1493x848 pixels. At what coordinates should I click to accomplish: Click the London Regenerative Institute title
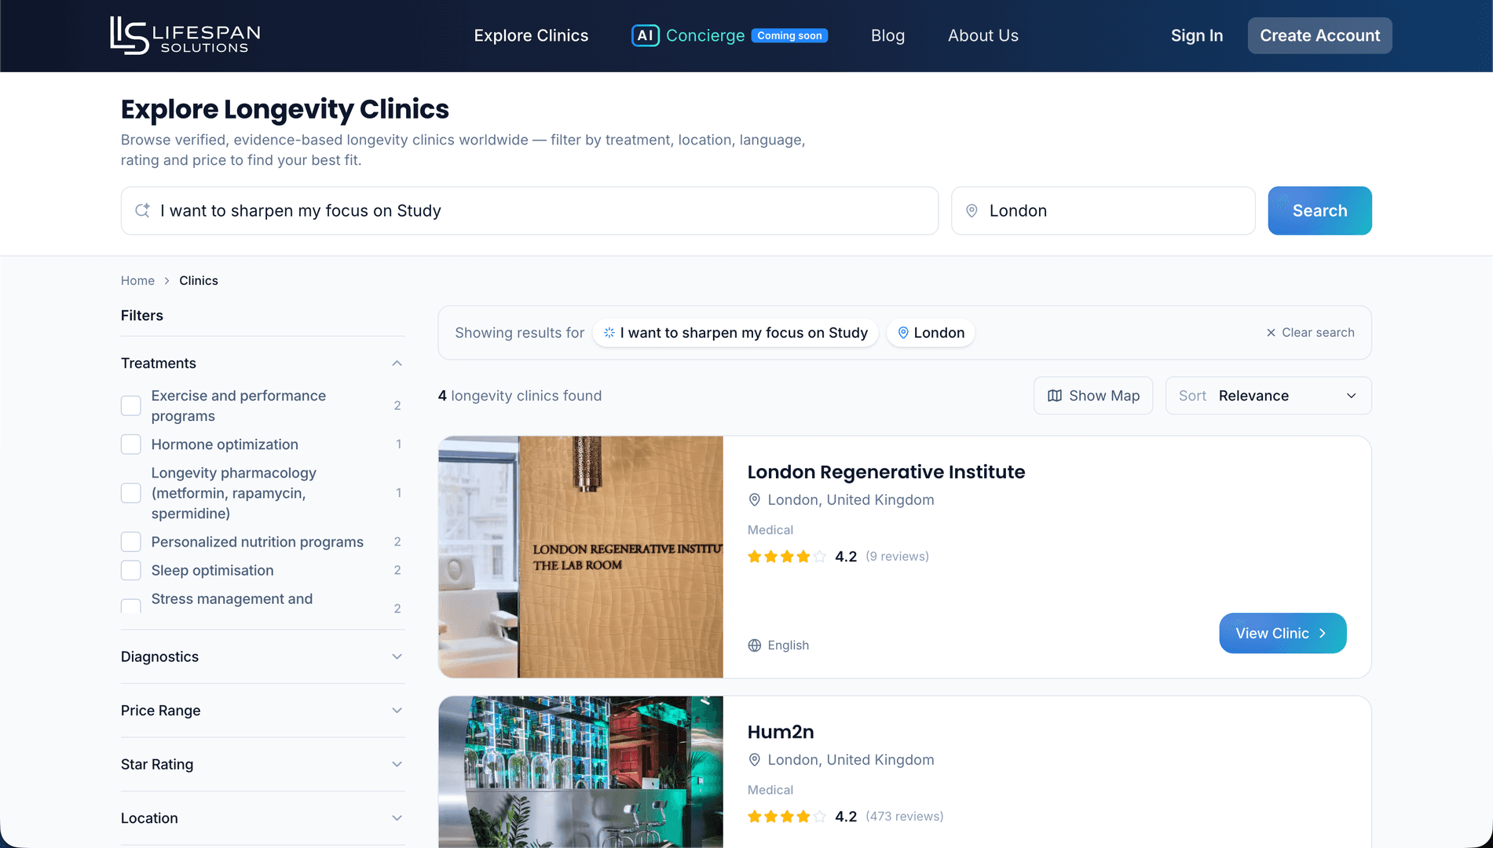886,472
